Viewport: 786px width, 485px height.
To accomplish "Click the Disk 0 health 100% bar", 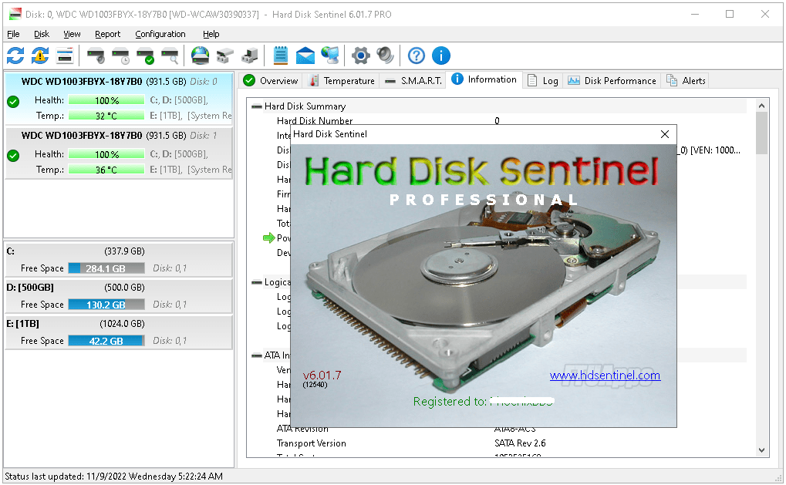I will pyautogui.click(x=106, y=100).
